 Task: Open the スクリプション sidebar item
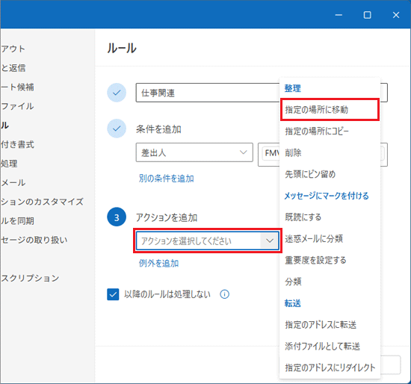[x=30, y=278]
